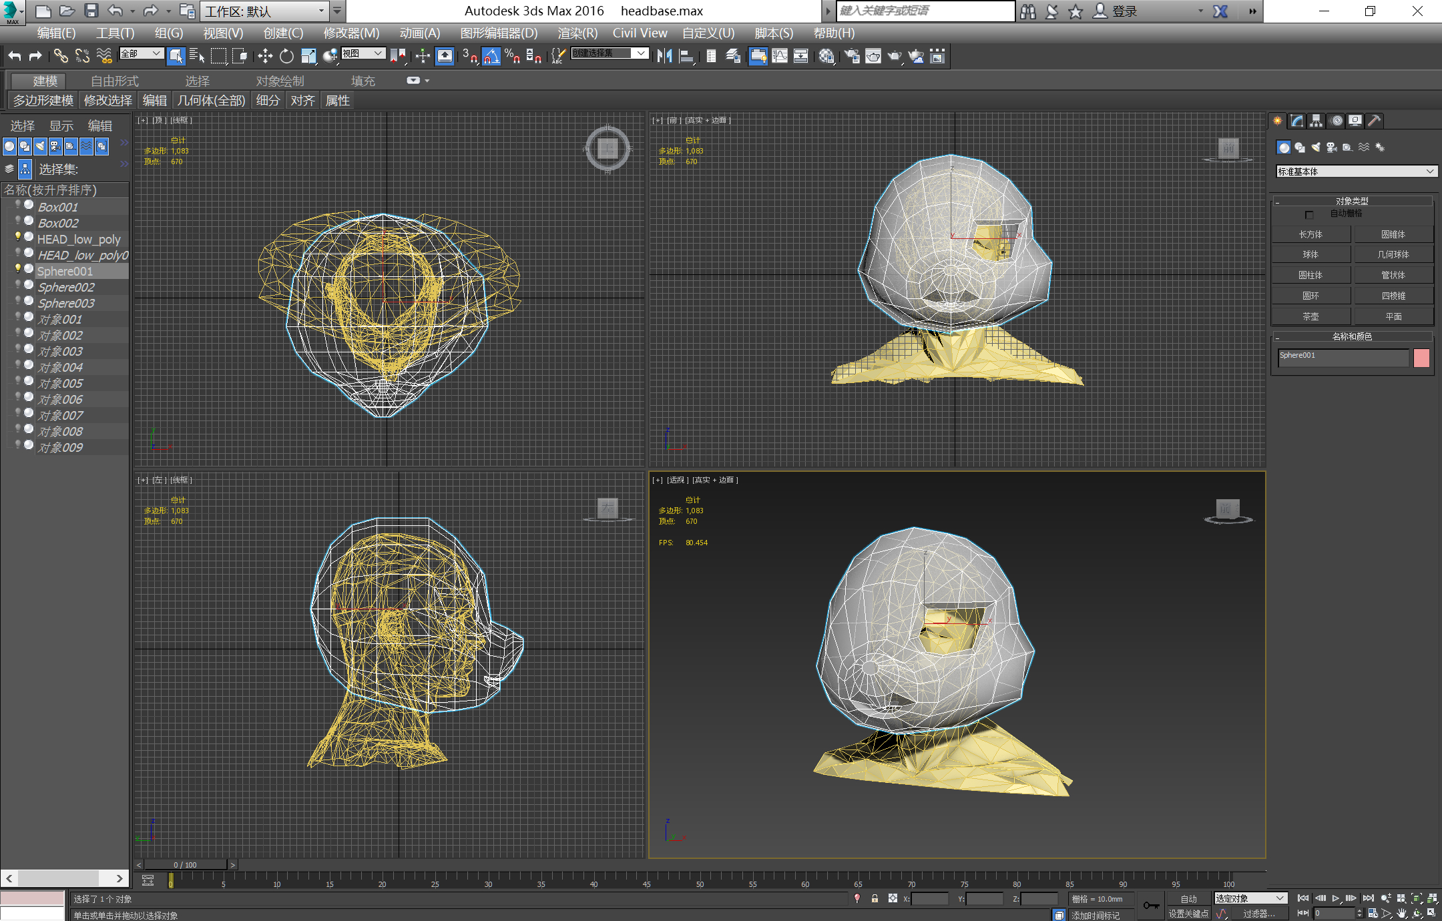
Task: Switch to the 自由形式 ribbon tab
Action: (x=115, y=81)
